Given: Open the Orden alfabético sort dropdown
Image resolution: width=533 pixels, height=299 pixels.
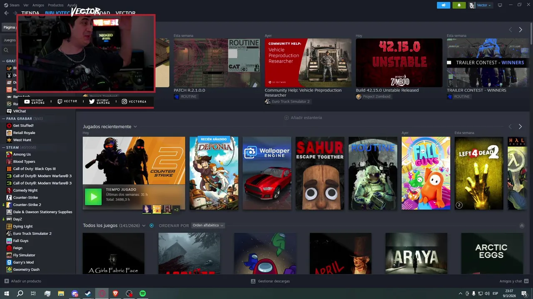Looking at the screenshot, I should tap(208, 225).
